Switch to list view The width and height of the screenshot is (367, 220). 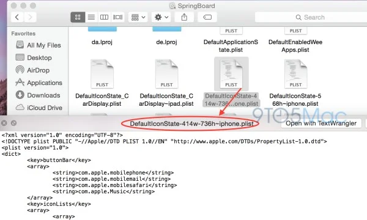click(91, 17)
